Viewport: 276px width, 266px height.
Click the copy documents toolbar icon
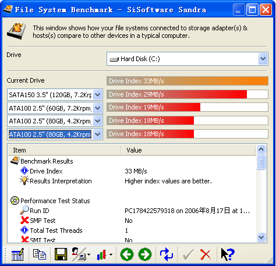tap(40, 254)
